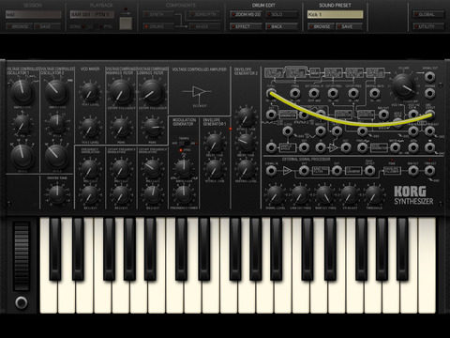Click the PINK noise output jack
The width and height of the screenshot is (450, 338).
click(x=363, y=147)
